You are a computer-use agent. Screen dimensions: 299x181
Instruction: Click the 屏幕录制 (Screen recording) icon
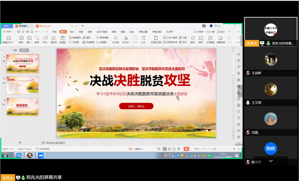click(x=221, y=38)
